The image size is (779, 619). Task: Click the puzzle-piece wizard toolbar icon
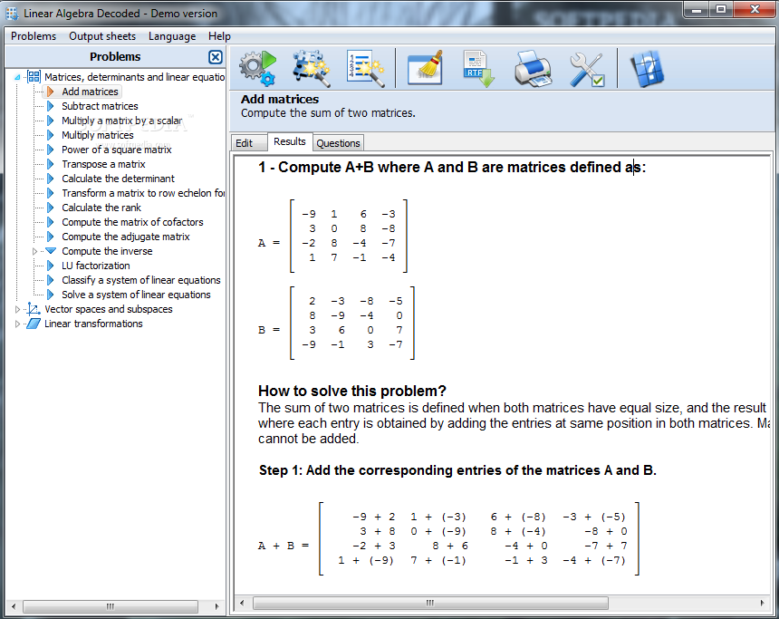[311, 68]
